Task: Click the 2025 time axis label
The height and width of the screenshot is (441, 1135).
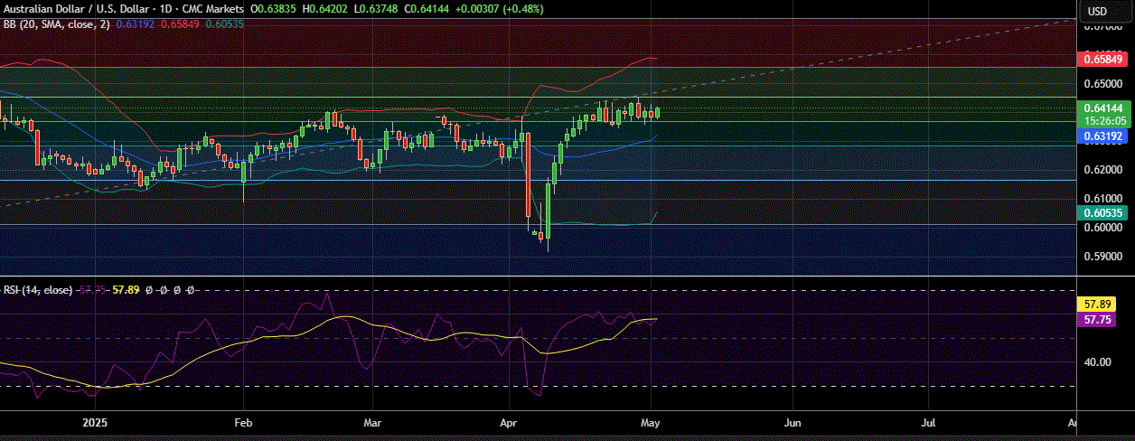Action: click(x=95, y=422)
